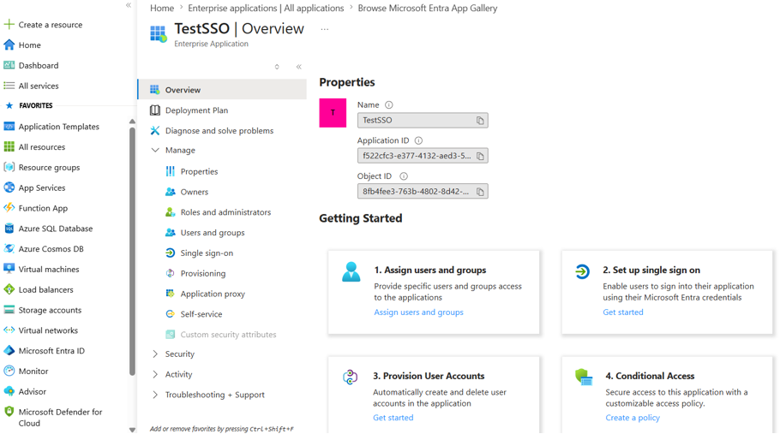
Task: Click the Single sign-on menu icon
Action: [x=170, y=253]
